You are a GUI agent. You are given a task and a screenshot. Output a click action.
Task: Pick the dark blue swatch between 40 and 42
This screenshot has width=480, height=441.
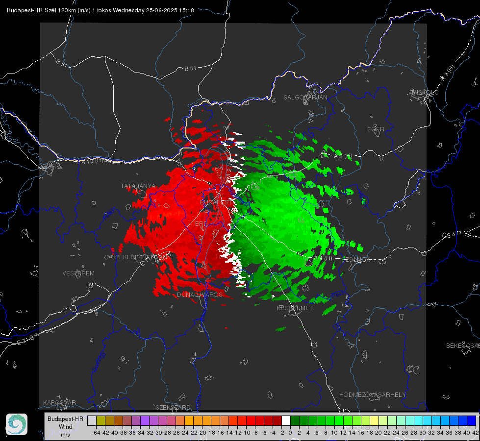(x=472, y=420)
